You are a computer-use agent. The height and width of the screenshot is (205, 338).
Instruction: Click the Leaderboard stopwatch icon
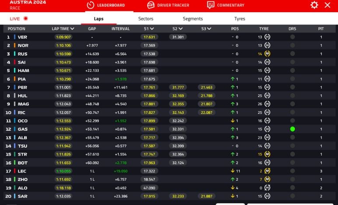click(x=91, y=5)
